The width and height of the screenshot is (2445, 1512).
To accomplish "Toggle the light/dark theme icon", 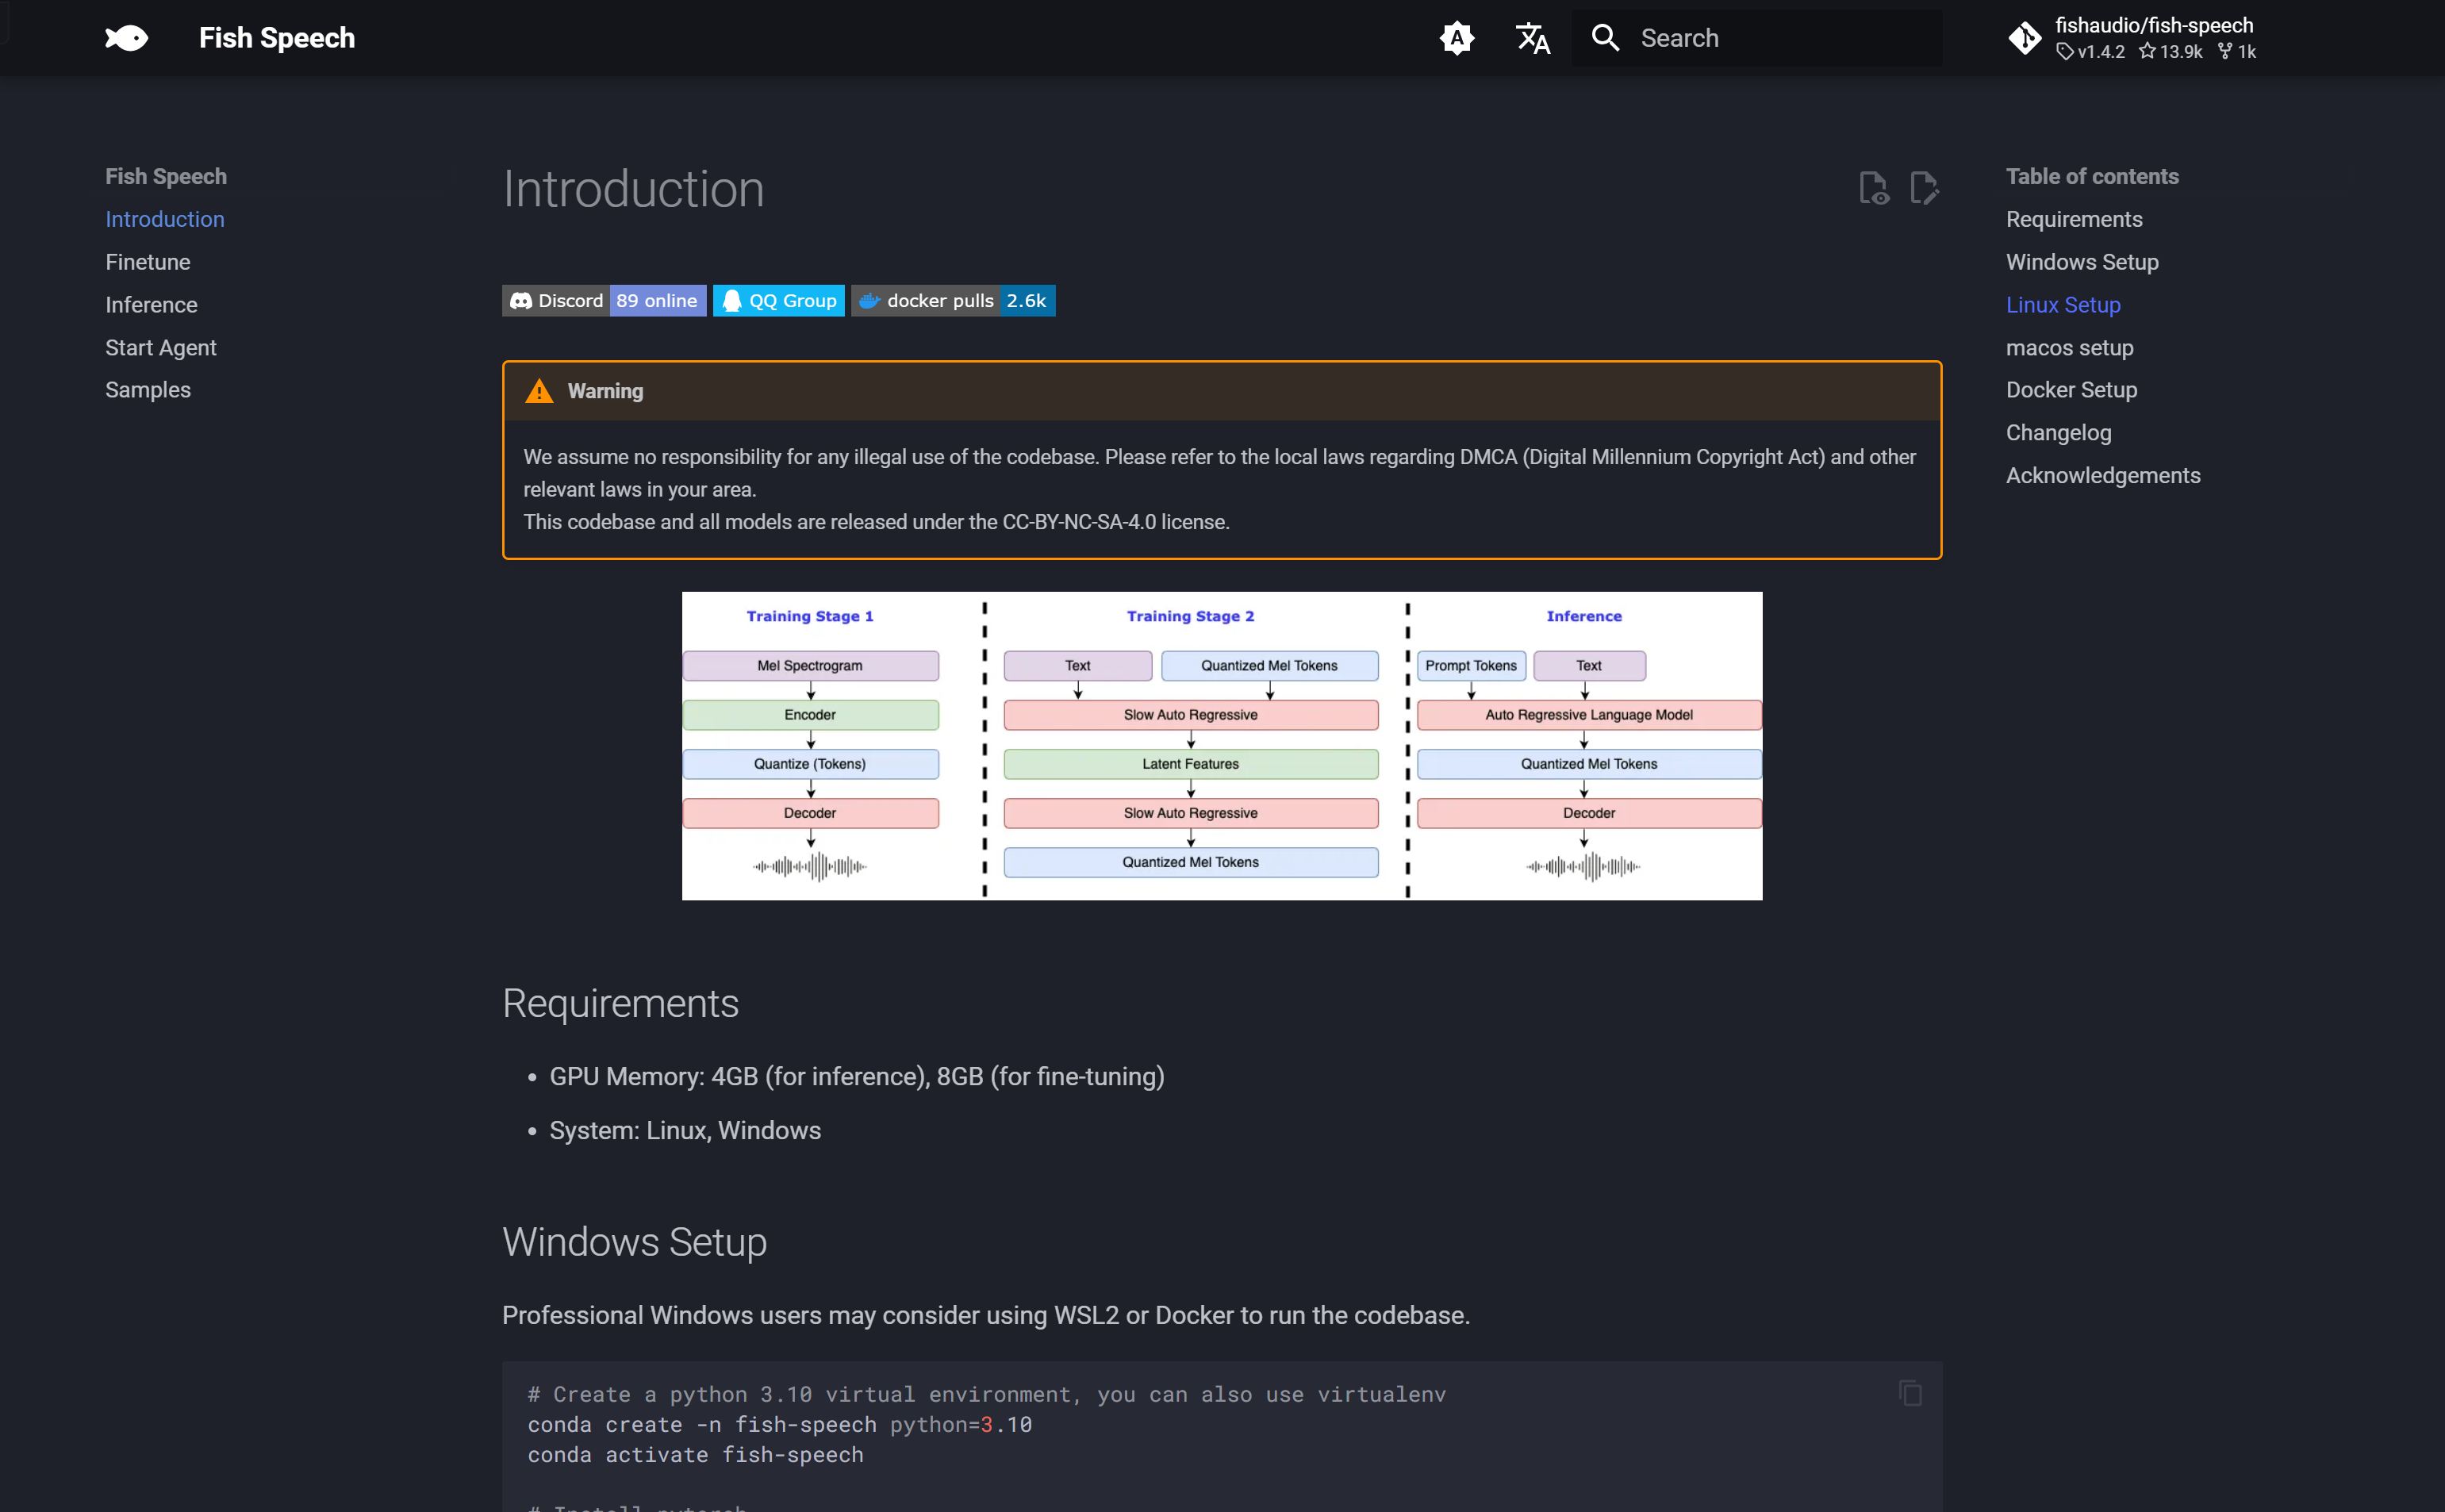I will point(1457,38).
